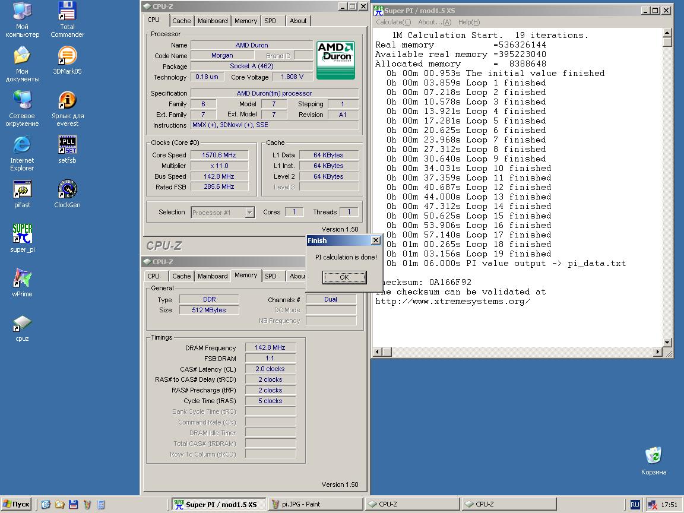Screen dimensions: 684x513
Task: Launch ClockGen desktop icon
Action: click(67, 194)
